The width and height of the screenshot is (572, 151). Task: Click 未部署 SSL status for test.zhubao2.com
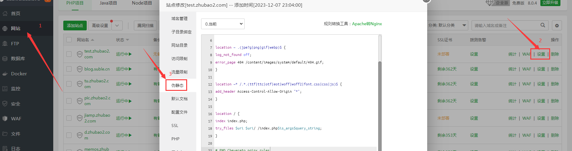[443, 54]
